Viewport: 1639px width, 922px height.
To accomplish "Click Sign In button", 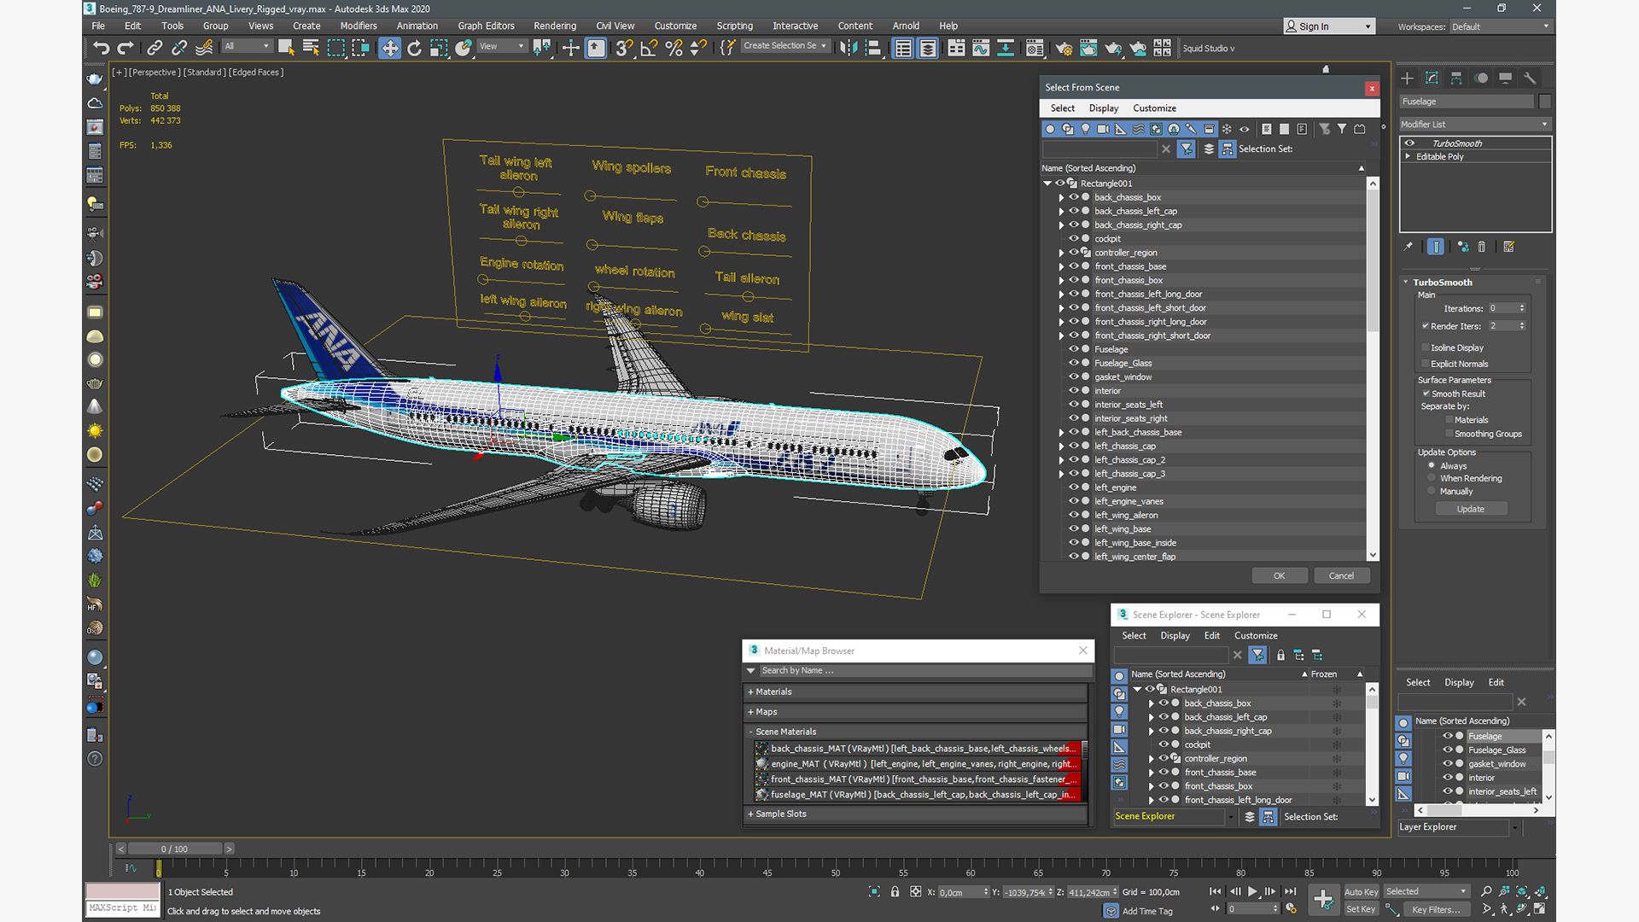I will 1329,26.
